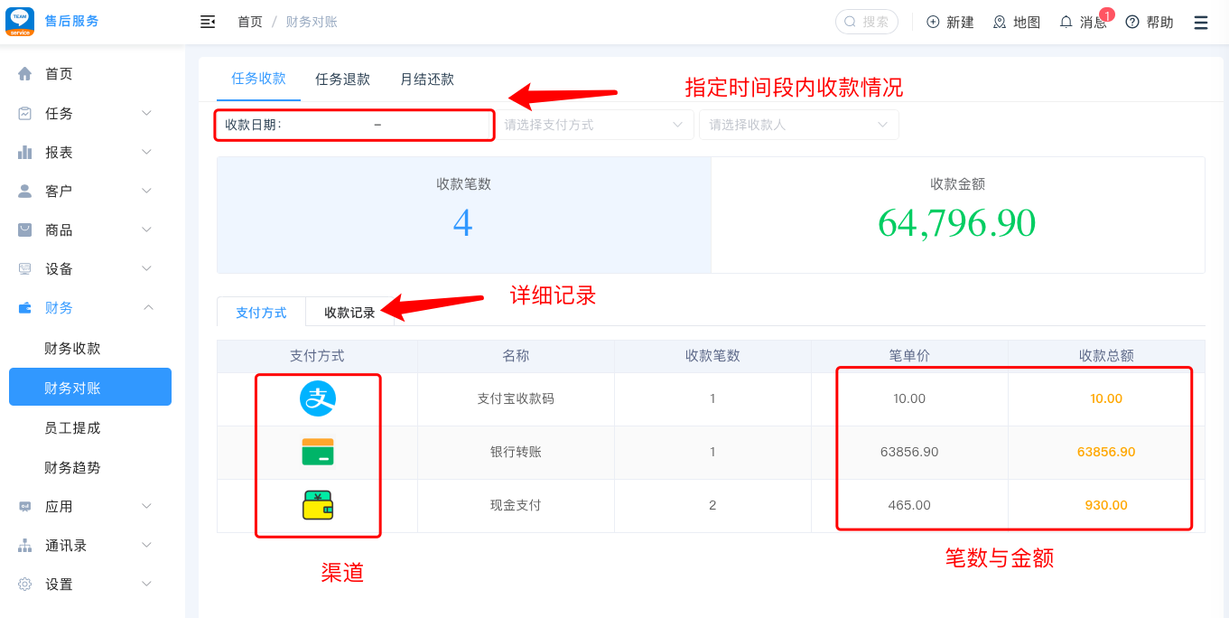Image resolution: width=1229 pixels, height=618 pixels.
Task: Expand the 任务 sidebar menu
Action: pyautogui.click(x=88, y=113)
